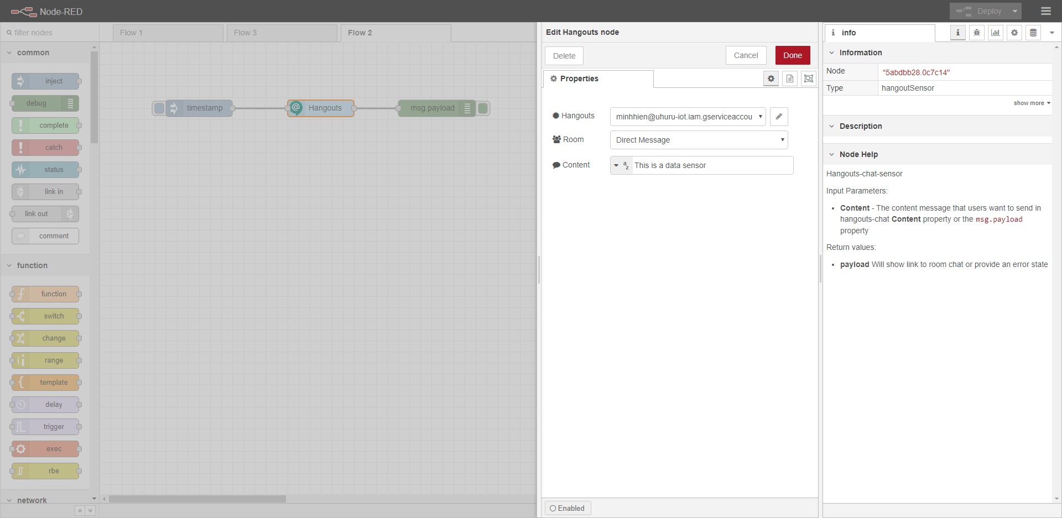The image size is (1062, 518).
Task: Select the inject node in palette
Action: pyautogui.click(x=45, y=81)
